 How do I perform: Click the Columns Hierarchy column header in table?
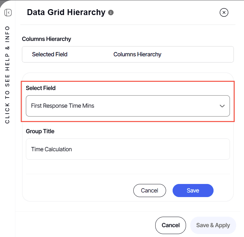pos(137,54)
